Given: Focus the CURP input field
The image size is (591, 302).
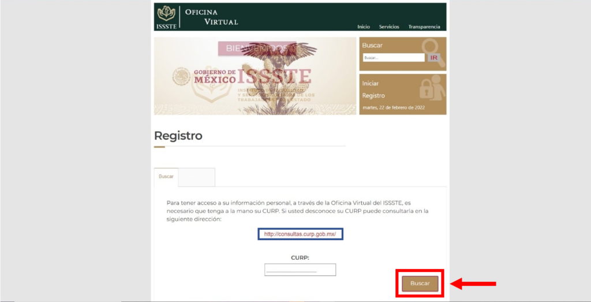Looking at the screenshot, I should [300, 270].
